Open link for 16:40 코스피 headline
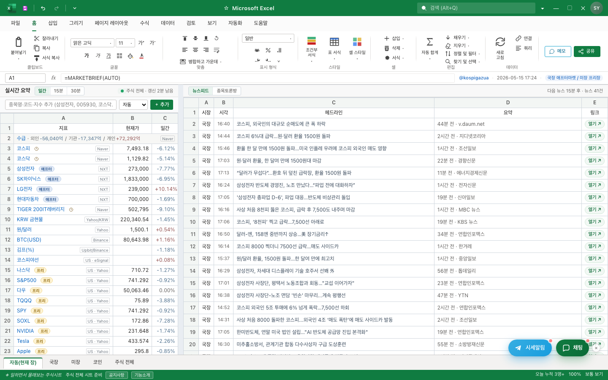Image resolution: width=608 pixels, height=380 pixels. [594, 124]
